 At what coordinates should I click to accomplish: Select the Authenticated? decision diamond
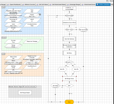(69, 16)
